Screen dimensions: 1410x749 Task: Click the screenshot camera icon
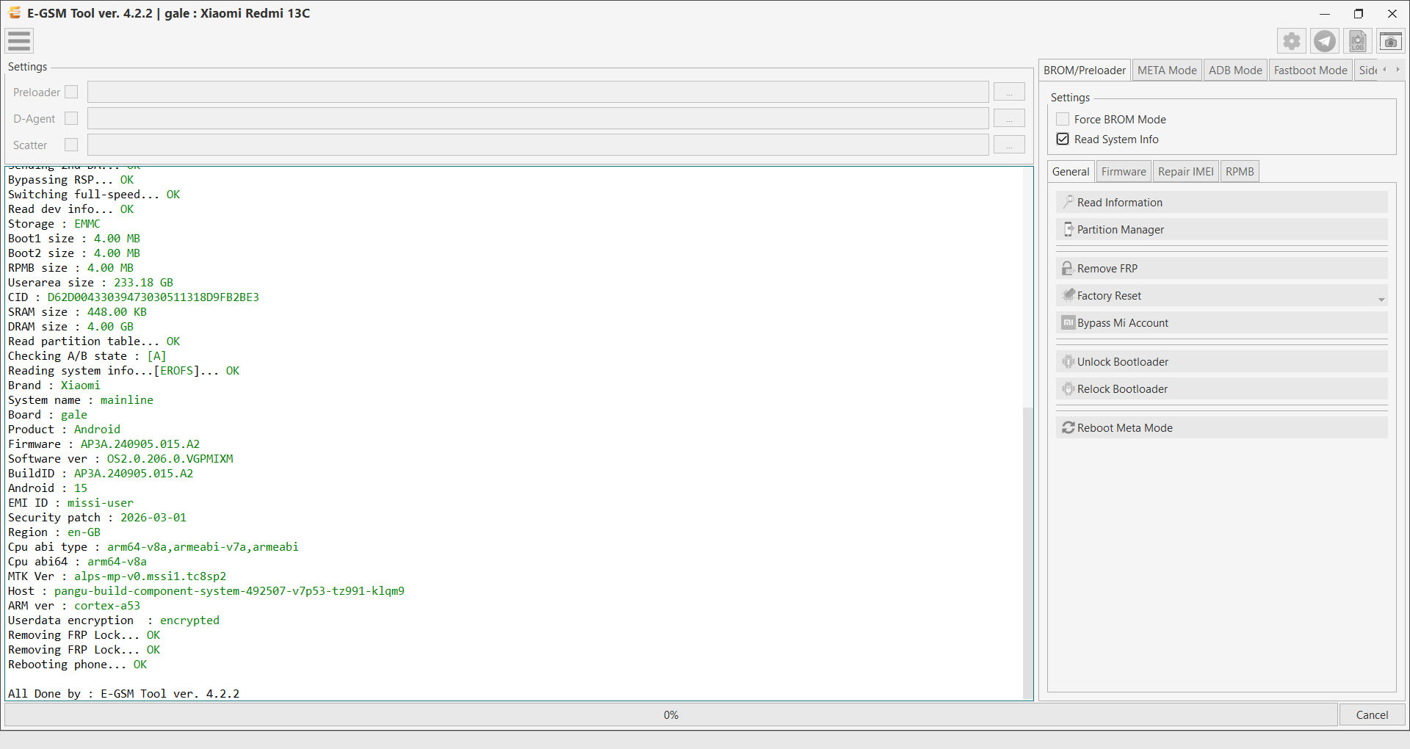tap(1391, 41)
